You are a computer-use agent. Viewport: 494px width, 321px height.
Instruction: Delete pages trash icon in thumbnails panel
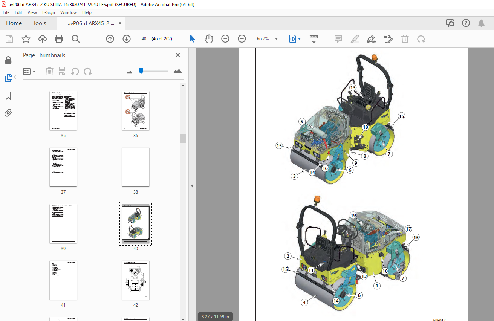49,71
